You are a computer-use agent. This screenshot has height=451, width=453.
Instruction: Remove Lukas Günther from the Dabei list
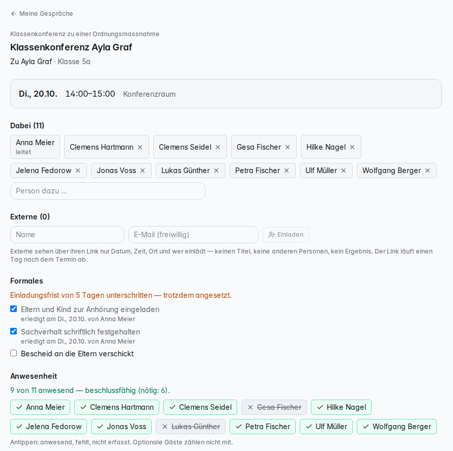pos(216,171)
